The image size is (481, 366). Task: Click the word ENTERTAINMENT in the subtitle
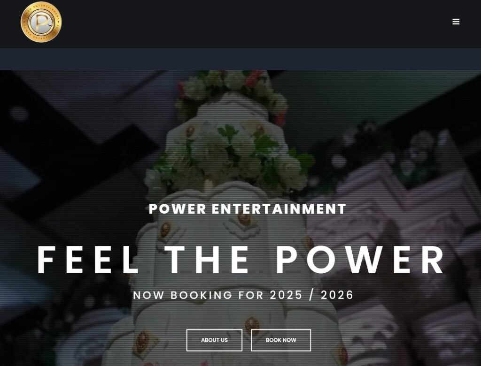(279, 209)
